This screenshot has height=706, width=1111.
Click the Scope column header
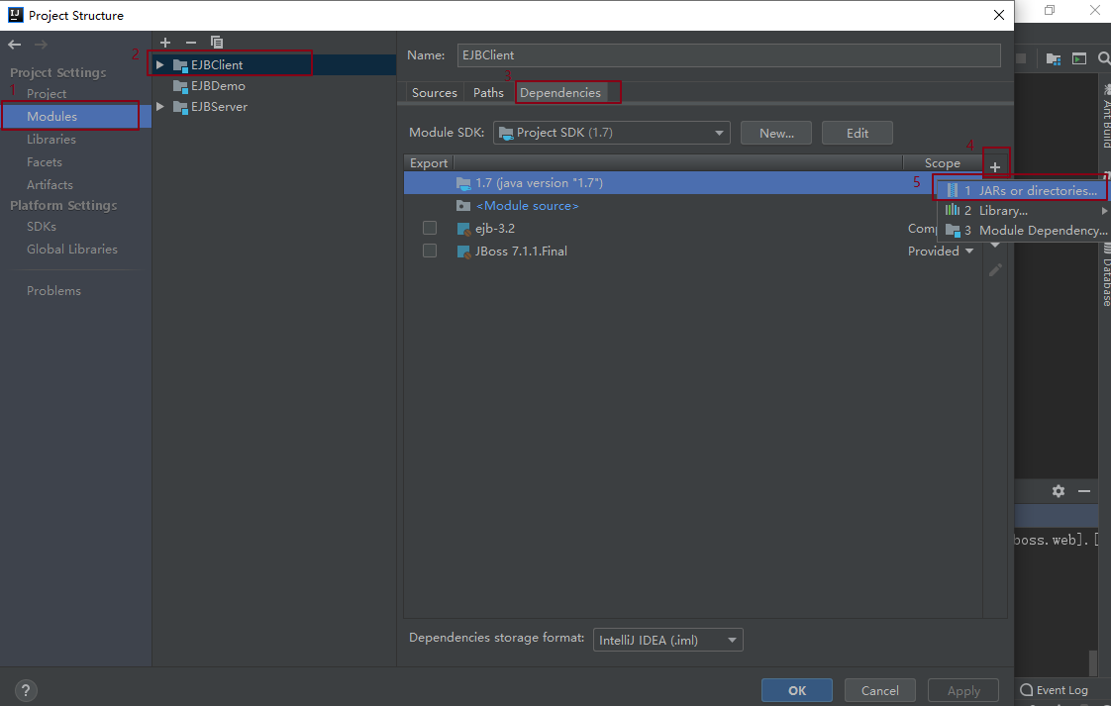tap(942, 163)
